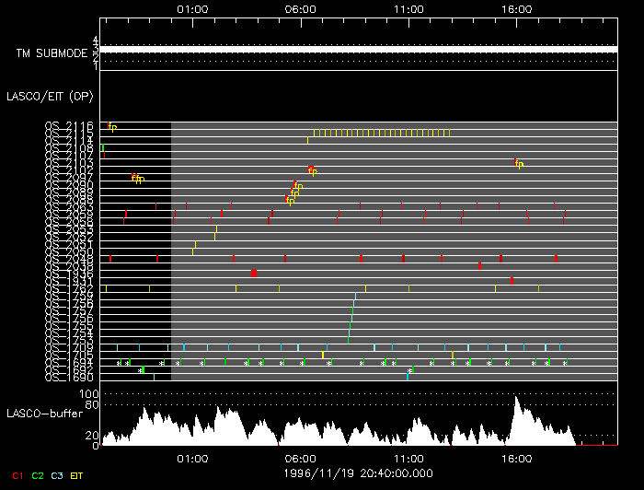Click the 11:00 label on the bottom time axis

click(x=408, y=458)
